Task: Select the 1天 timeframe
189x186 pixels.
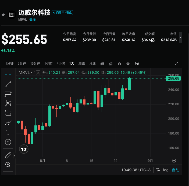Action: pos(72,64)
